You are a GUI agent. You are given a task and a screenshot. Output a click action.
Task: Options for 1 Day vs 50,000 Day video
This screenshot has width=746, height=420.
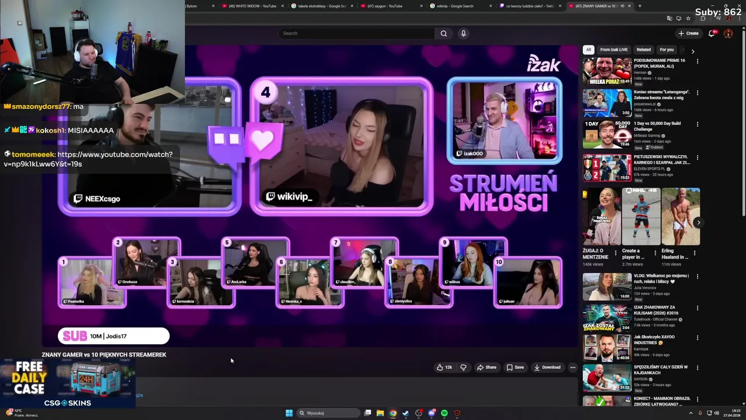697,124
